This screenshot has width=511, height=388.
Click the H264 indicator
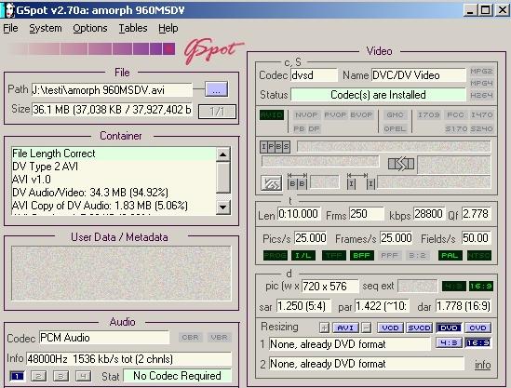pyautogui.click(x=481, y=95)
